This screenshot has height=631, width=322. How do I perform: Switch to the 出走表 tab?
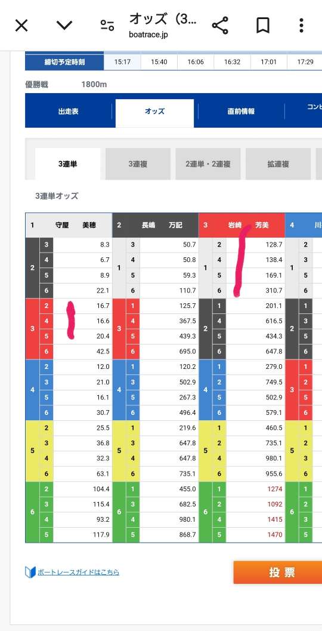point(69,112)
